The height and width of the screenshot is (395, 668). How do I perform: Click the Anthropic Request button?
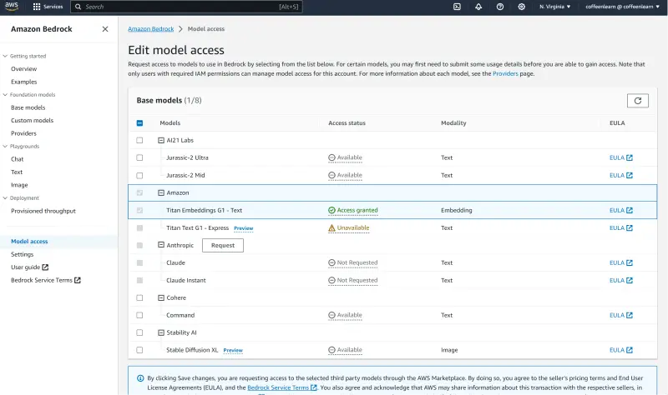[x=223, y=245]
